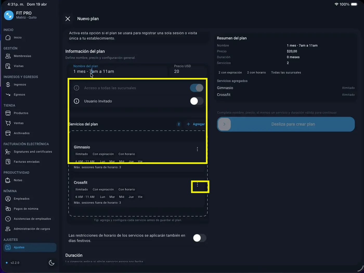Toggle dark mode with the moon icon
This screenshot has height=273, width=364.
tap(51, 263)
